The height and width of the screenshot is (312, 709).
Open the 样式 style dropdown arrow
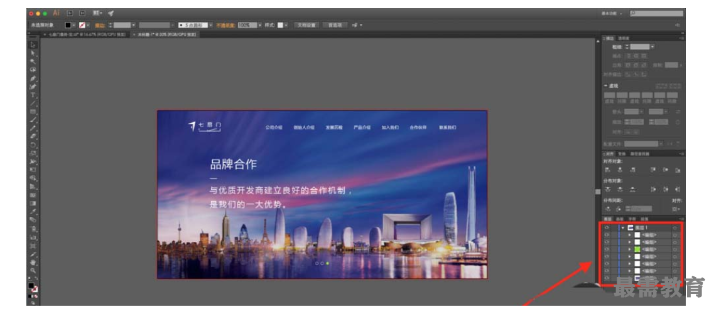click(x=286, y=25)
